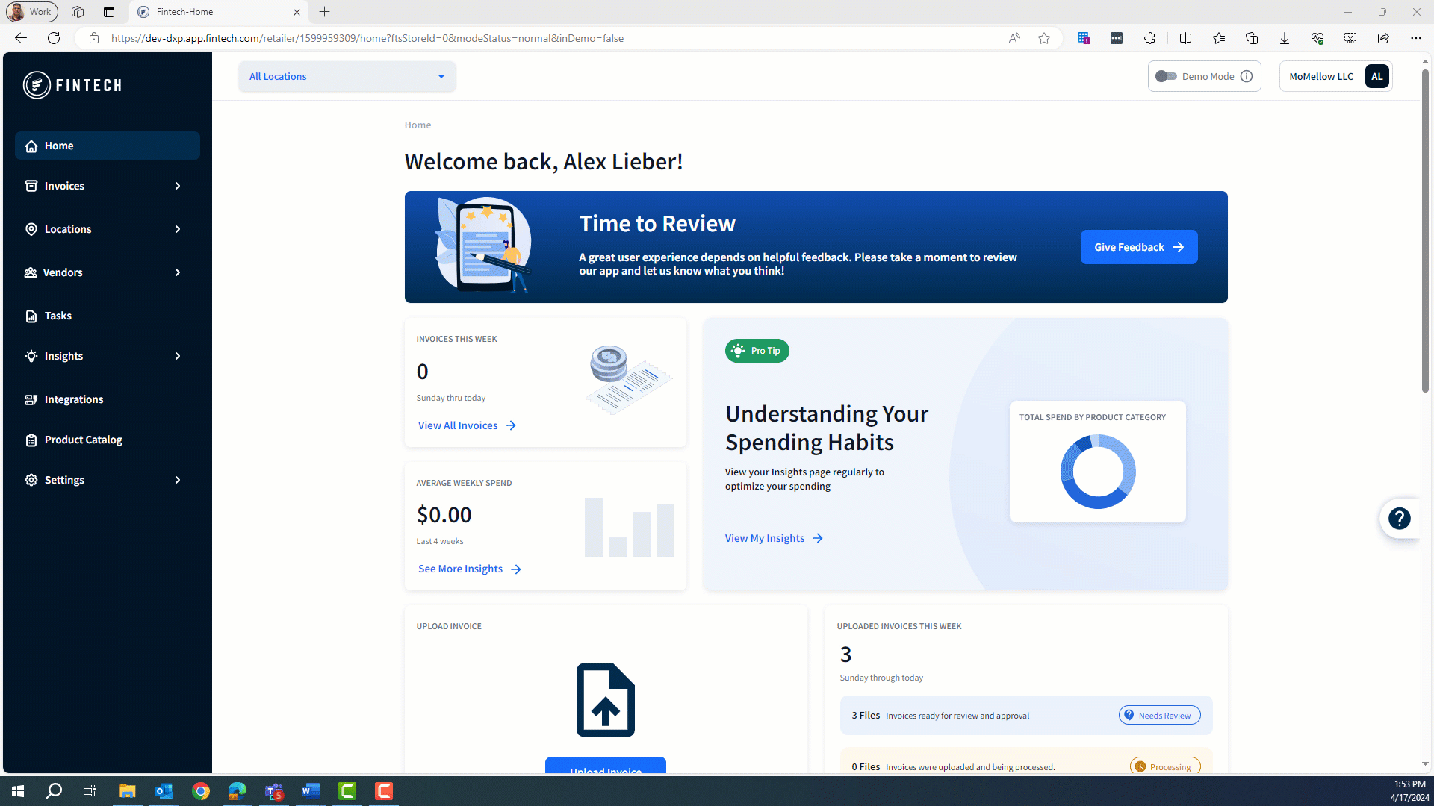The width and height of the screenshot is (1434, 806).
Task: Add page to browser favorites star
Action: (x=1044, y=38)
